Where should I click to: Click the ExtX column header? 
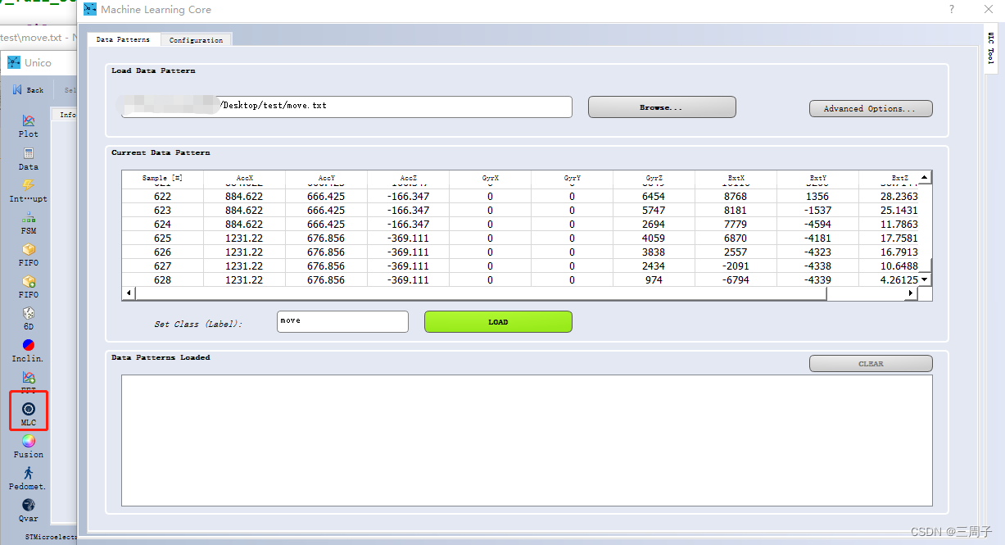(x=736, y=178)
